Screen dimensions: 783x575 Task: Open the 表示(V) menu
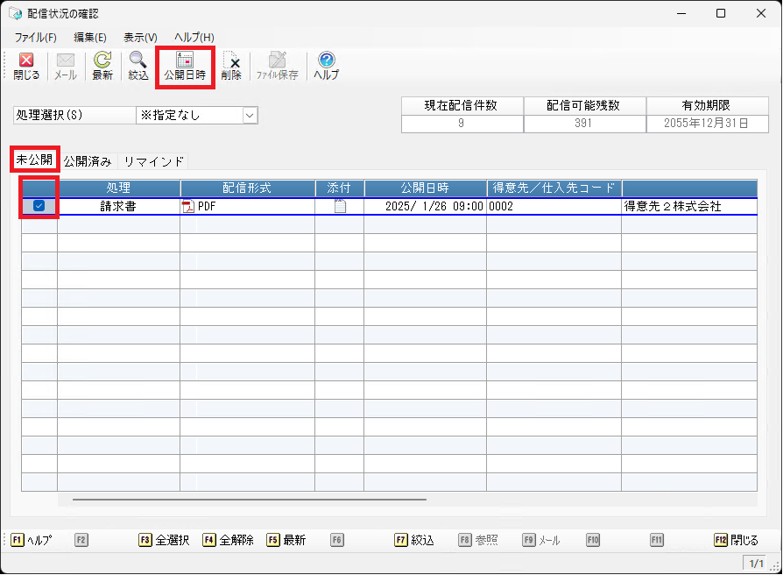tap(140, 38)
